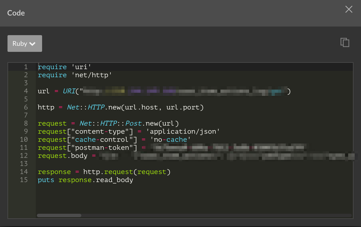Click the chevron on the Ruby selector
The image size is (361, 227).
[32, 43]
